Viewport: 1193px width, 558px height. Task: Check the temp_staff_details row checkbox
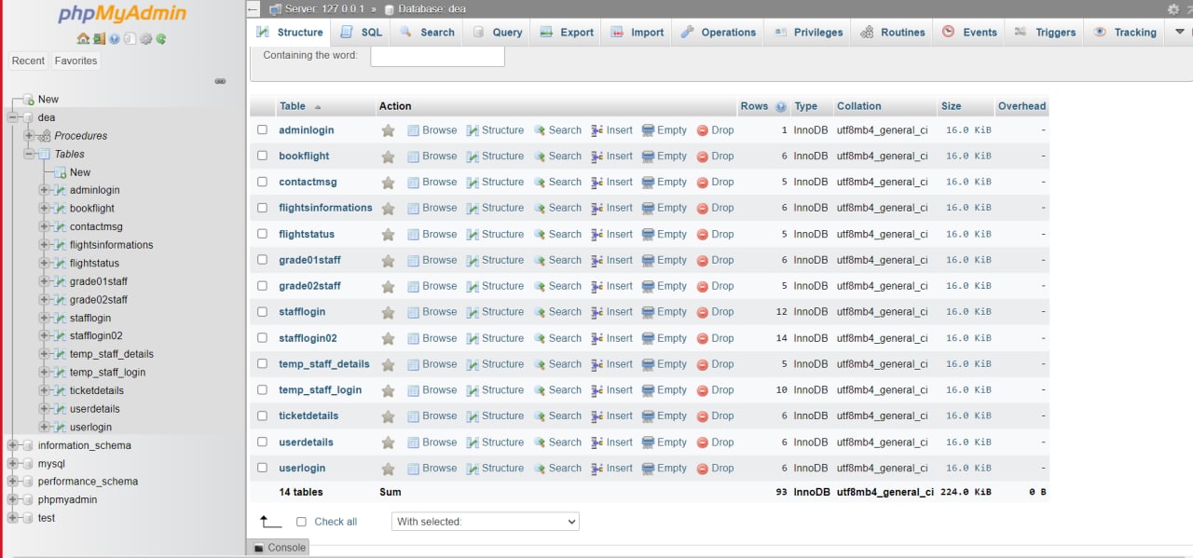pos(263,364)
